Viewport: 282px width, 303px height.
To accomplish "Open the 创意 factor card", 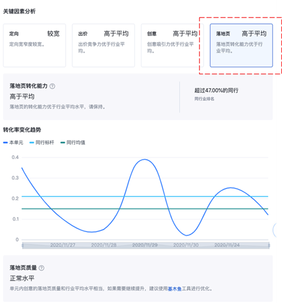I will (x=172, y=45).
